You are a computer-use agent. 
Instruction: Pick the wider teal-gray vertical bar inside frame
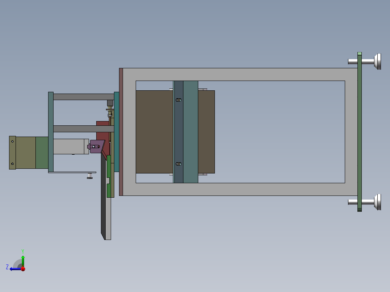(x=191, y=132)
